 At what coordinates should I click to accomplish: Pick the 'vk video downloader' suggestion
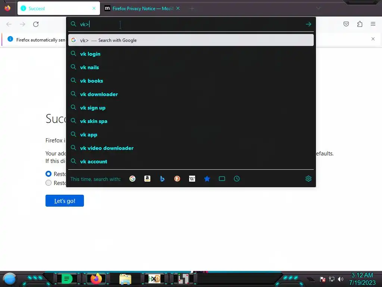click(191, 148)
